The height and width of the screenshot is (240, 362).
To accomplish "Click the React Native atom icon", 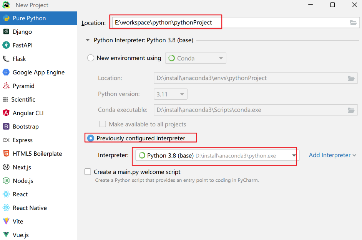I will pos(6,208).
